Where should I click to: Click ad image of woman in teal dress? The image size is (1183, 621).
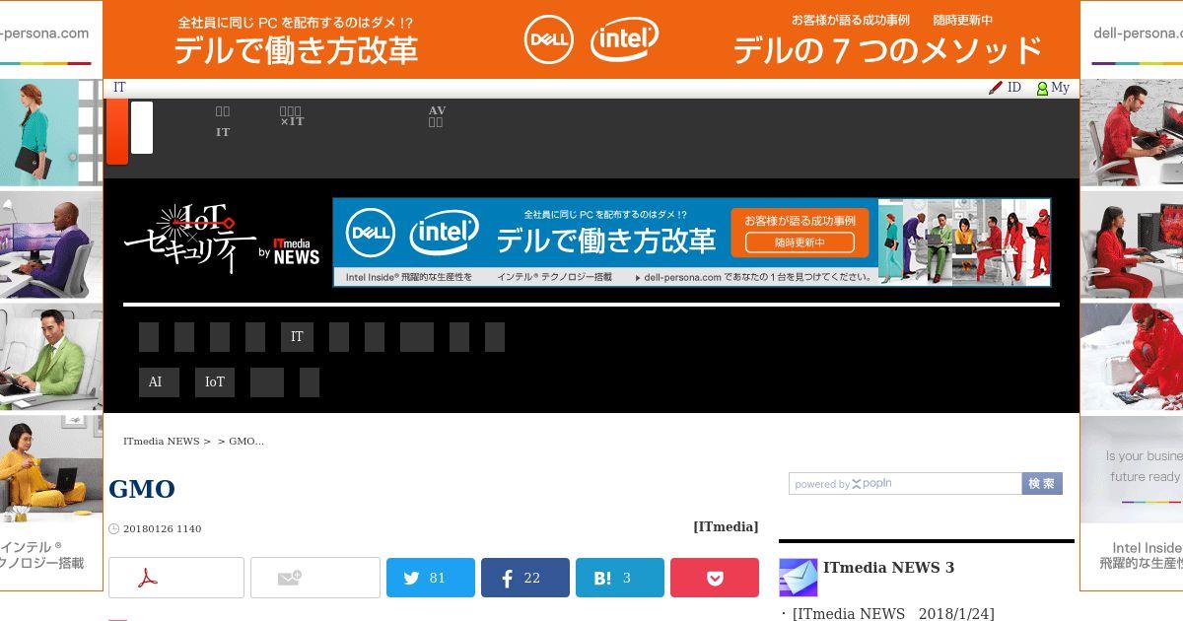pos(51,132)
